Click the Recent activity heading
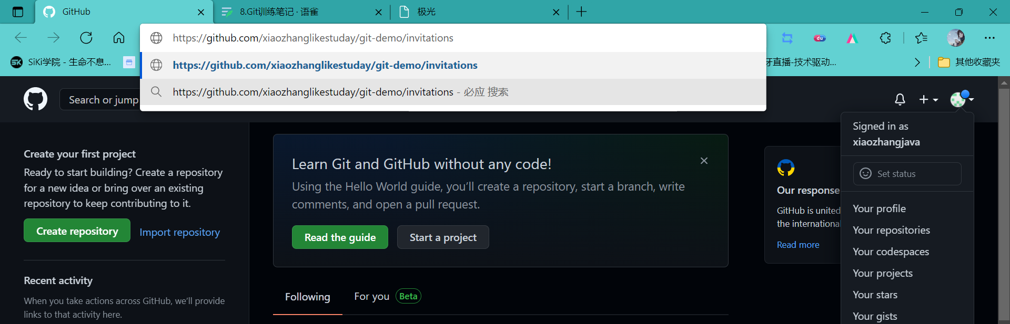Screen dimensions: 1010x324 (x=58, y=280)
